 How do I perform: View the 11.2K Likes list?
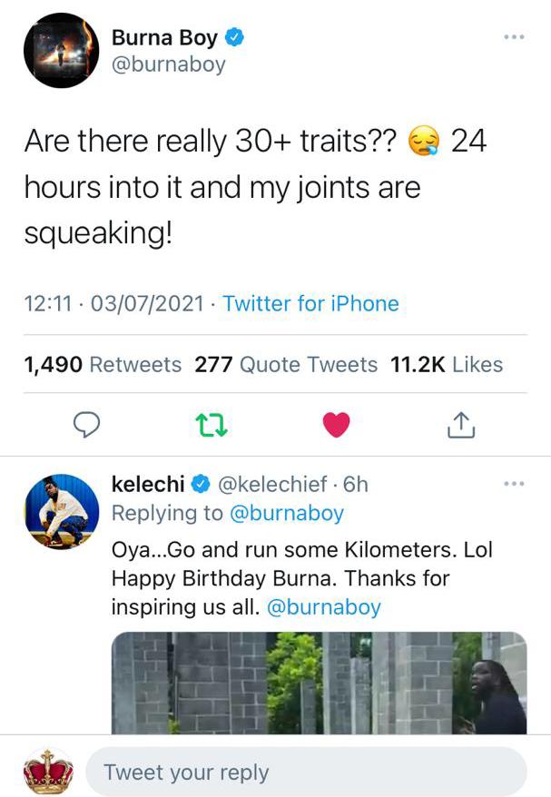click(447, 364)
